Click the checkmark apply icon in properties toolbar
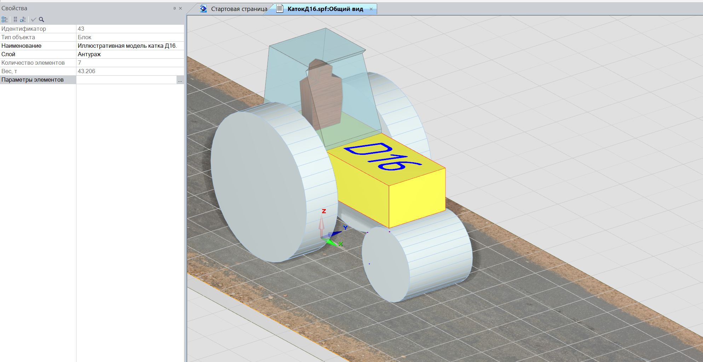The image size is (703, 362). pos(34,19)
